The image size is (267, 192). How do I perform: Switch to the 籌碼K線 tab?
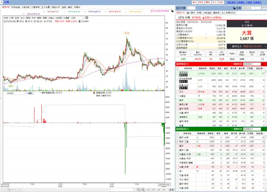point(6,7)
